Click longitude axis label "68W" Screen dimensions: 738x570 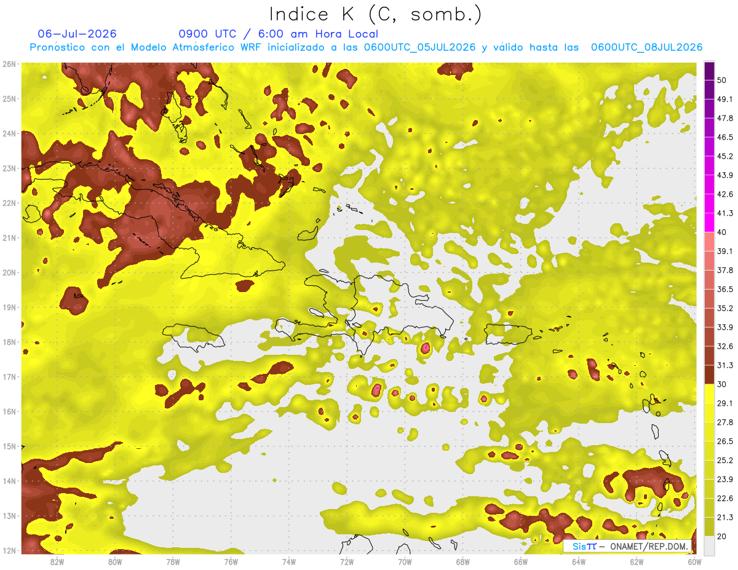463,561
